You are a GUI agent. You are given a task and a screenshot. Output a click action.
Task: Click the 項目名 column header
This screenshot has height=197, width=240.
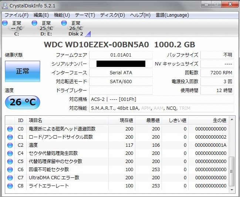click(x=68, y=120)
